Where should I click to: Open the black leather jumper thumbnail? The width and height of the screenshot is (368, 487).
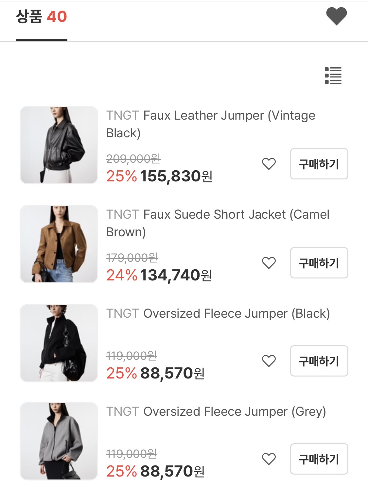coord(59,145)
